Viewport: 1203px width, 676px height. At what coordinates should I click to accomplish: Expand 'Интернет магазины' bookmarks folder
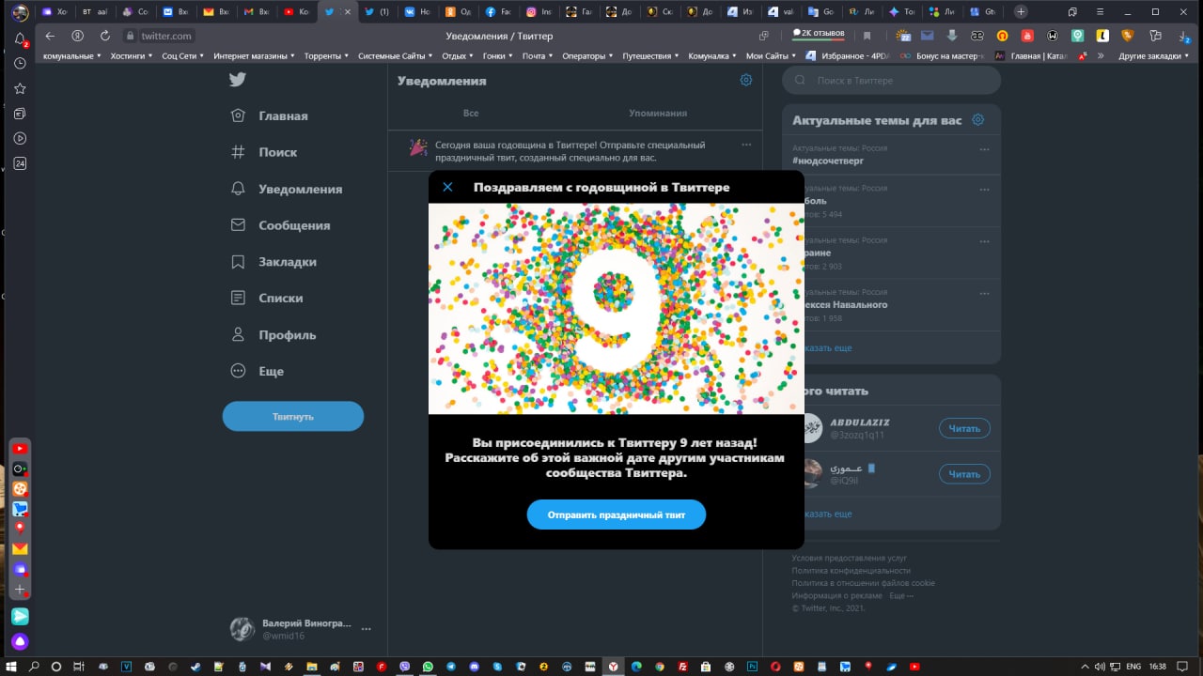pyautogui.click(x=254, y=56)
